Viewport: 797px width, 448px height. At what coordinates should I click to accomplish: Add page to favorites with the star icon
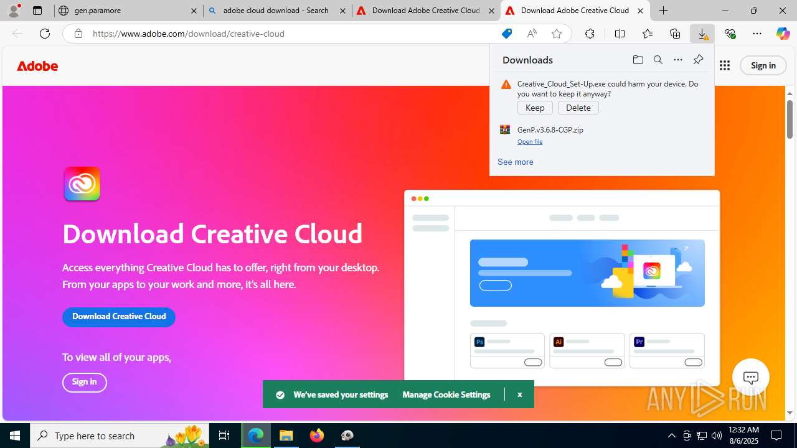click(x=557, y=34)
